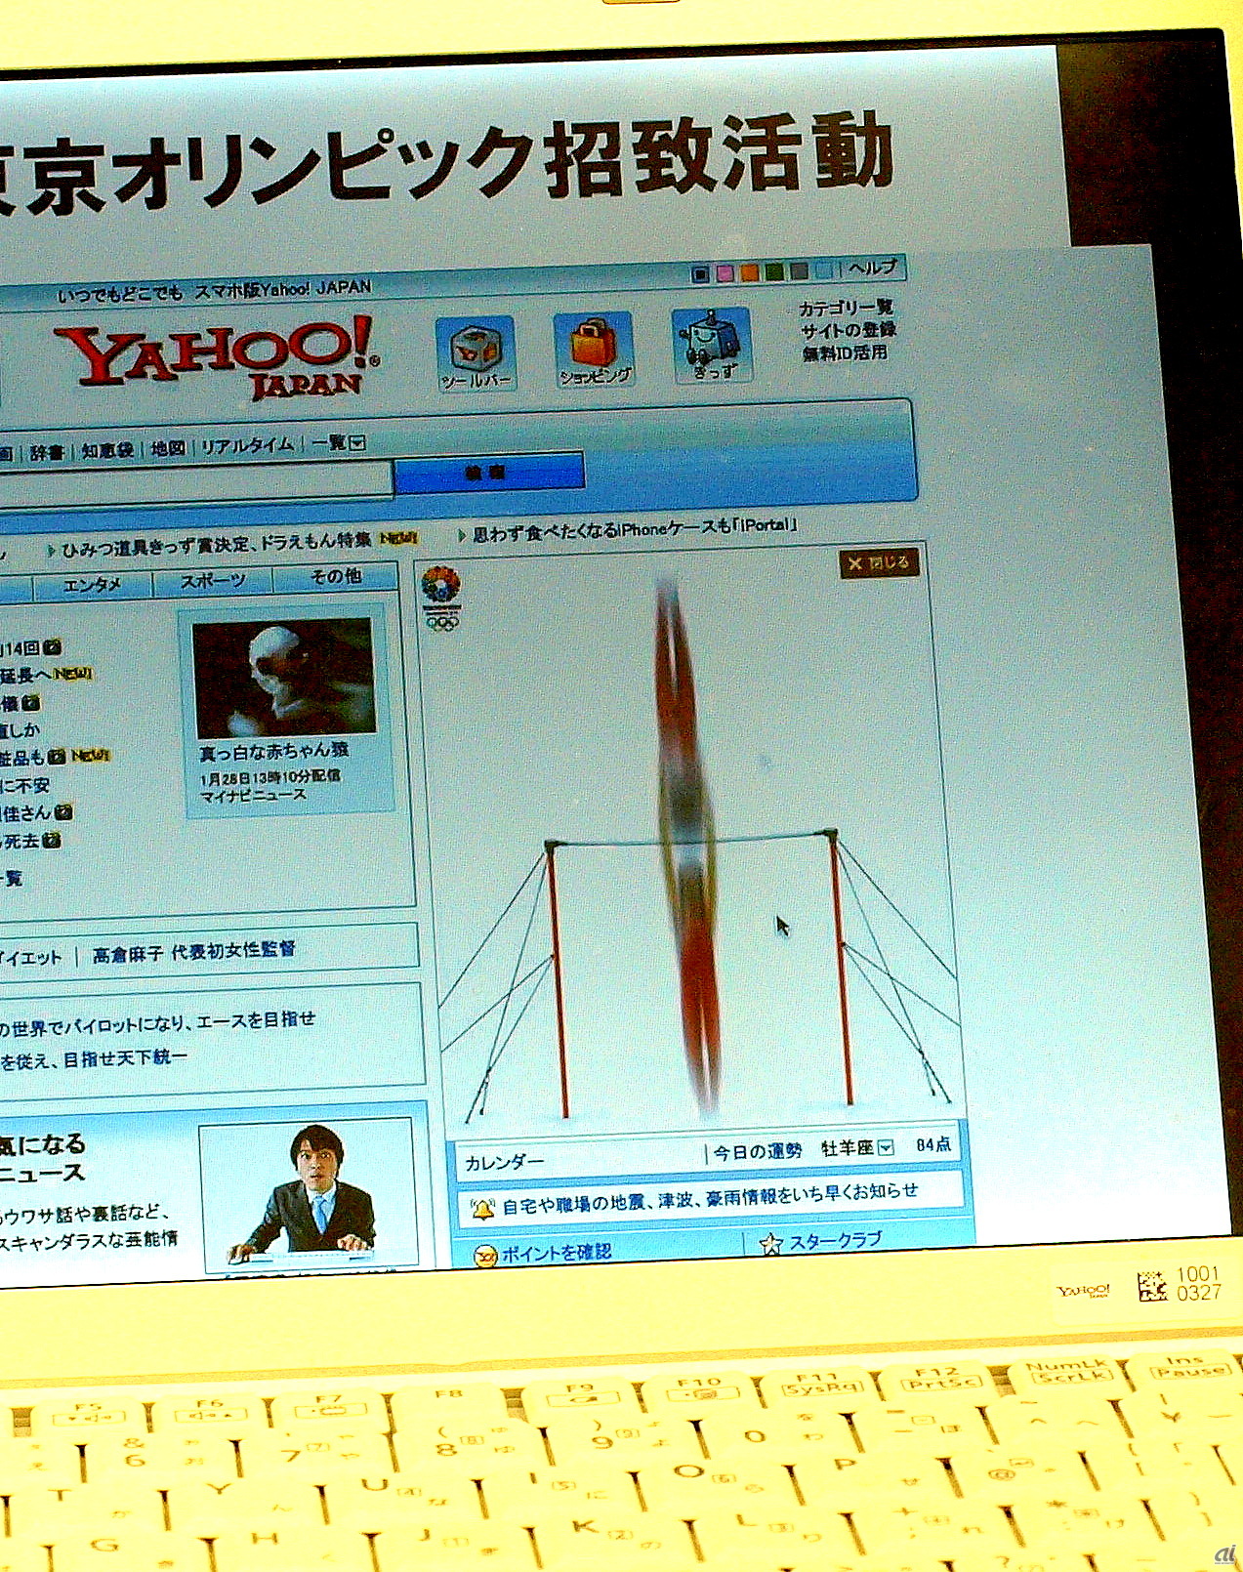Select the gray theme color swatch
This screenshot has width=1243, height=1572.
click(799, 271)
